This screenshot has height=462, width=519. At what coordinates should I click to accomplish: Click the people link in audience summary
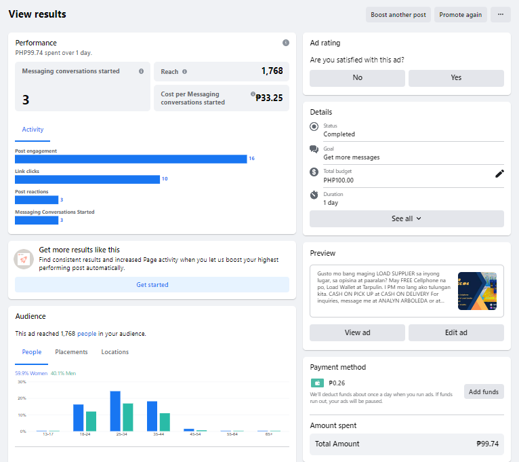87,334
